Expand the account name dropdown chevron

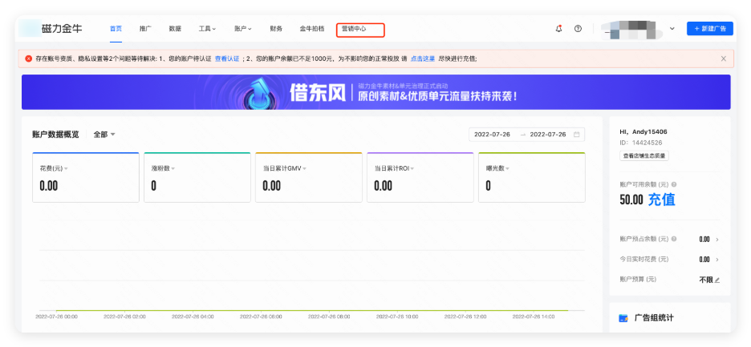click(672, 29)
